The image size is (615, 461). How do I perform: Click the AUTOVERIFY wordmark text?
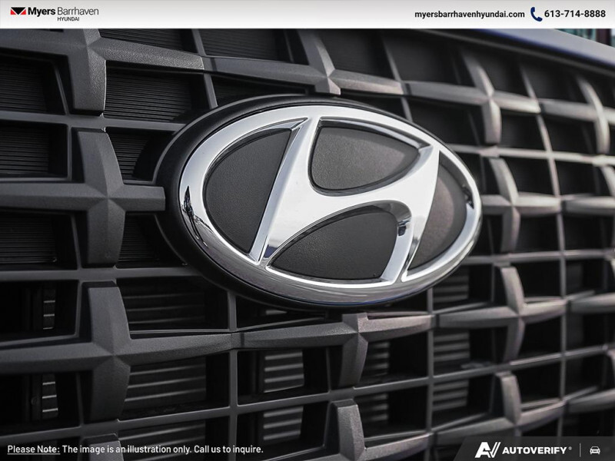[534, 449]
